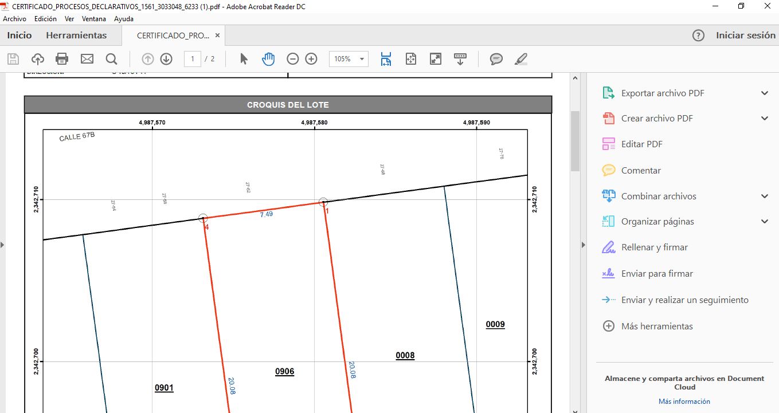Close the CERTIFICADO_PRO document tab
This screenshot has height=413, width=779.
[217, 36]
